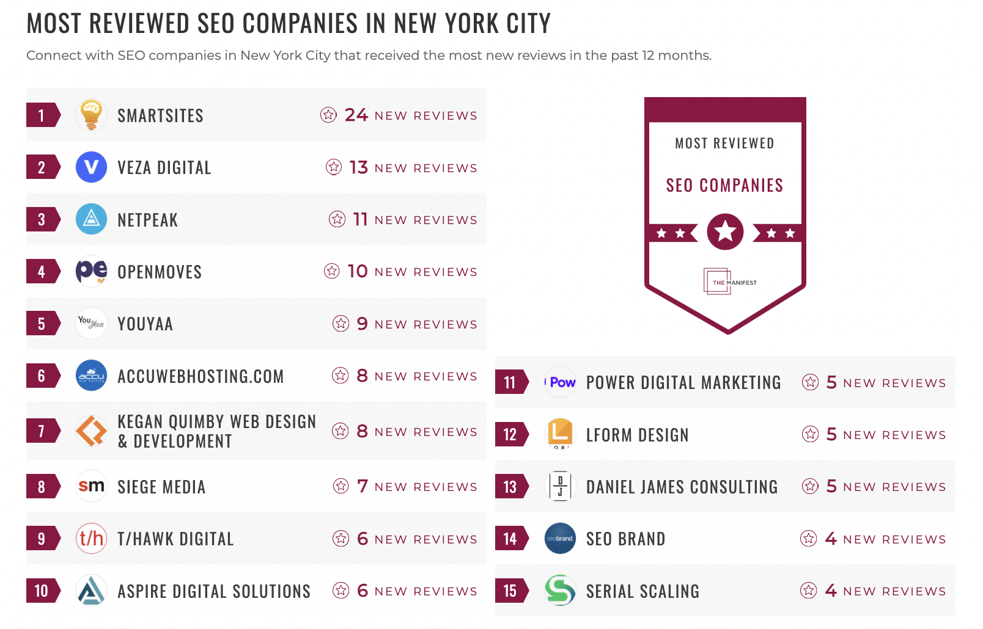Click the OpenMoves logo icon
The width and height of the screenshot is (983, 629).
[91, 271]
